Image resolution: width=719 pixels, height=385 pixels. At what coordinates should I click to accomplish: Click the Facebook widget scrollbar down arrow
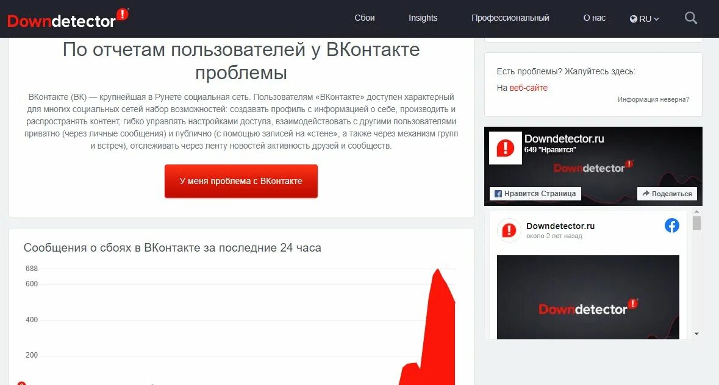(x=696, y=334)
